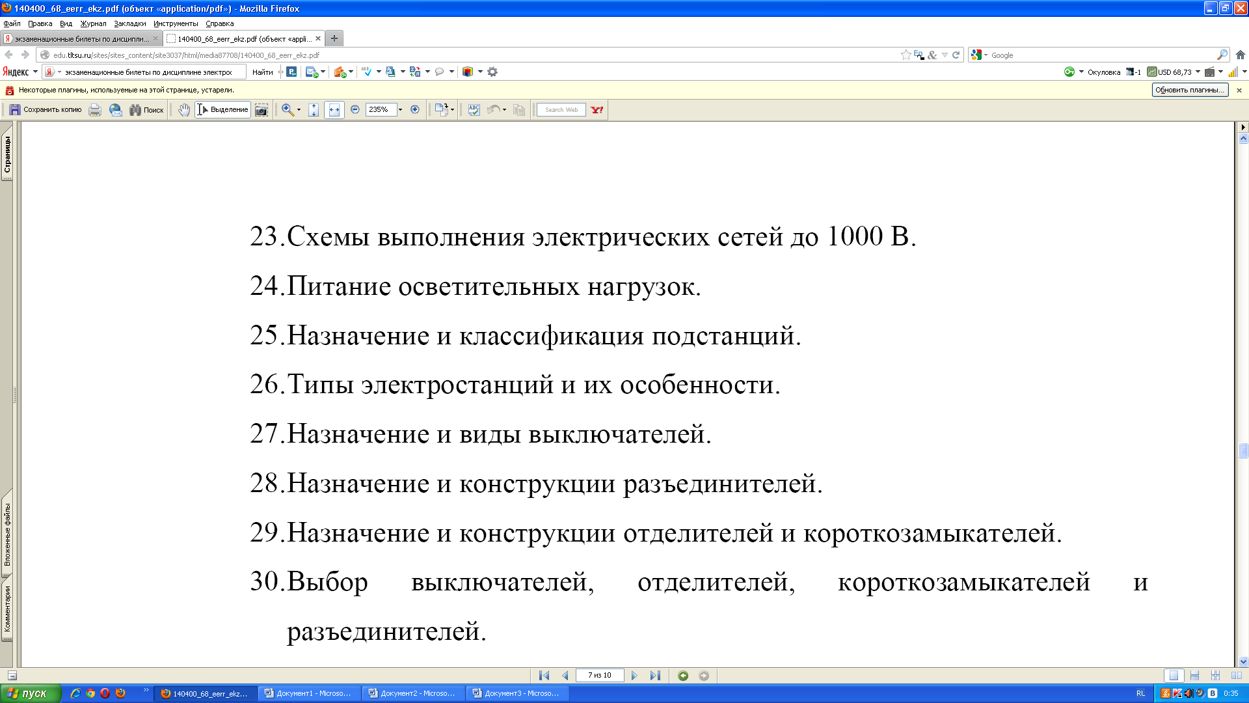1249x703 pixels.
Task: Toggle the fit width view mode
Action: [334, 110]
